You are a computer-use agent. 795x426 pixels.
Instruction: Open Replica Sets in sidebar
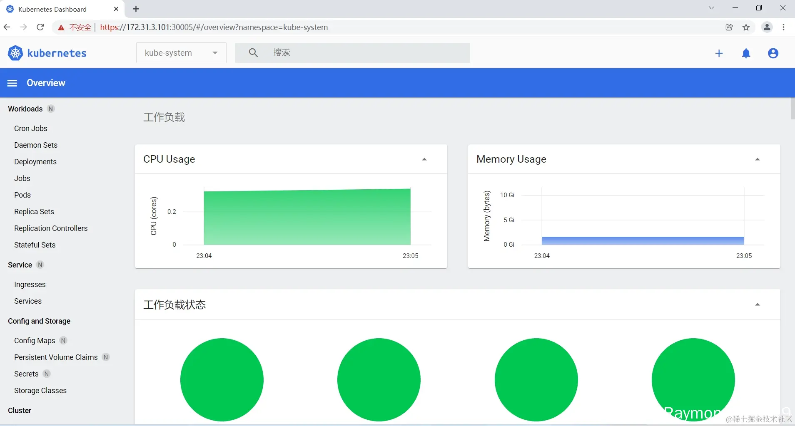click(34, 211)
